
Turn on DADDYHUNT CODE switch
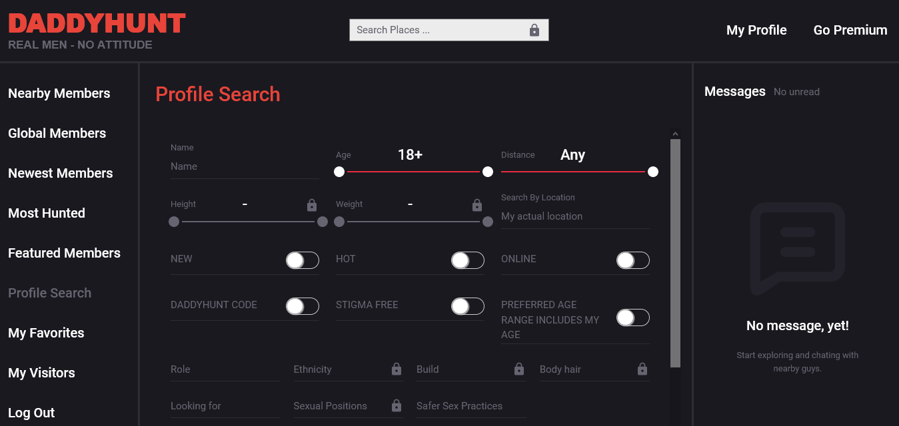click(303, 306)
